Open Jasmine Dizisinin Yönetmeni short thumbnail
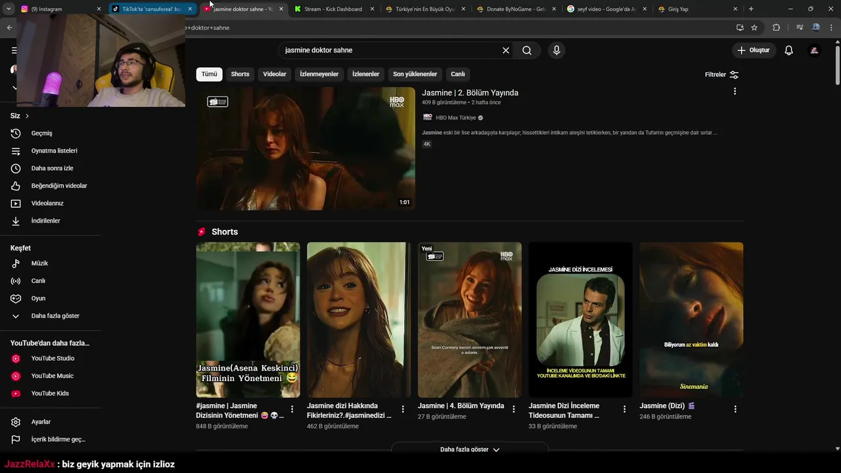Screen dimensions: 841x473 248,320
